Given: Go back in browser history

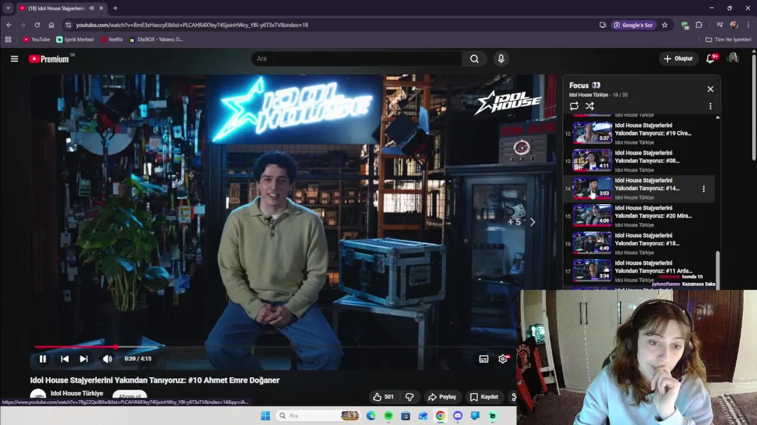Looking at the screenshot, I should (8, 25).
